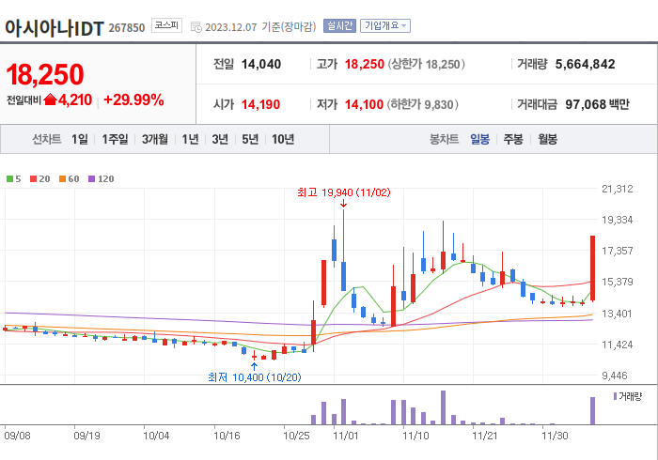This screenshot has width=658, height=460.
Task: Click the 상한가 18,250 upper limit text
Action: (x=426, y=64)
